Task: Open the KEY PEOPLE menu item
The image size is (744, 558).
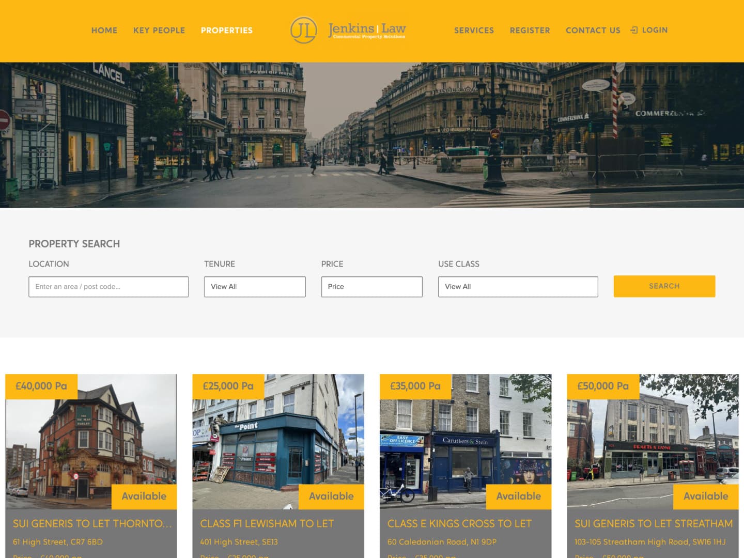Action: pos(159,30)
